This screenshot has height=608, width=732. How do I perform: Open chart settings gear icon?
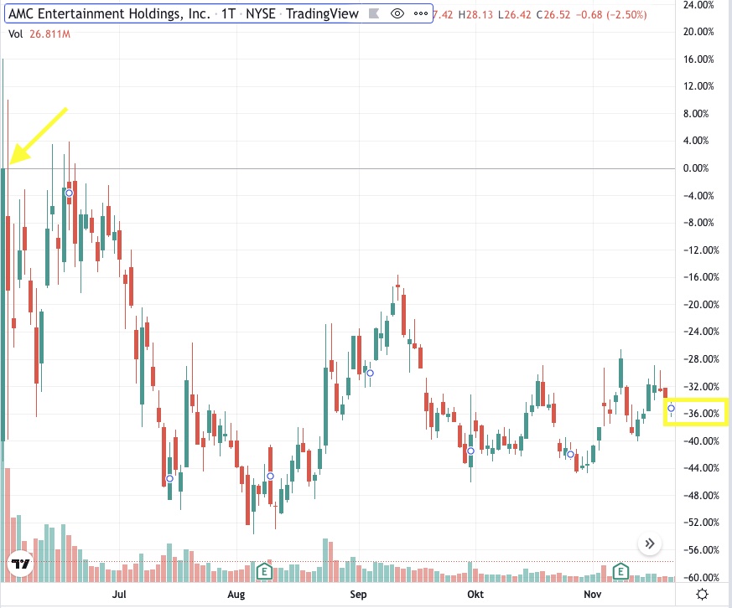pyautogui.click(x=702, y=595)
